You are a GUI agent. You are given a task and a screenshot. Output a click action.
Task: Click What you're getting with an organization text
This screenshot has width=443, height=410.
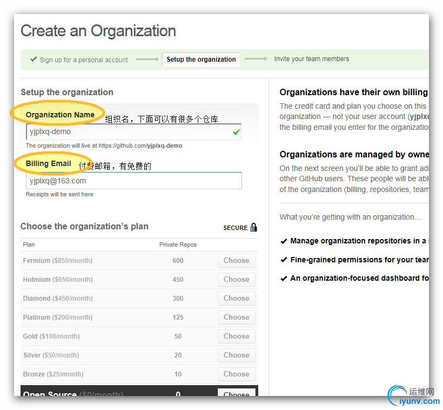click(350, 217)
